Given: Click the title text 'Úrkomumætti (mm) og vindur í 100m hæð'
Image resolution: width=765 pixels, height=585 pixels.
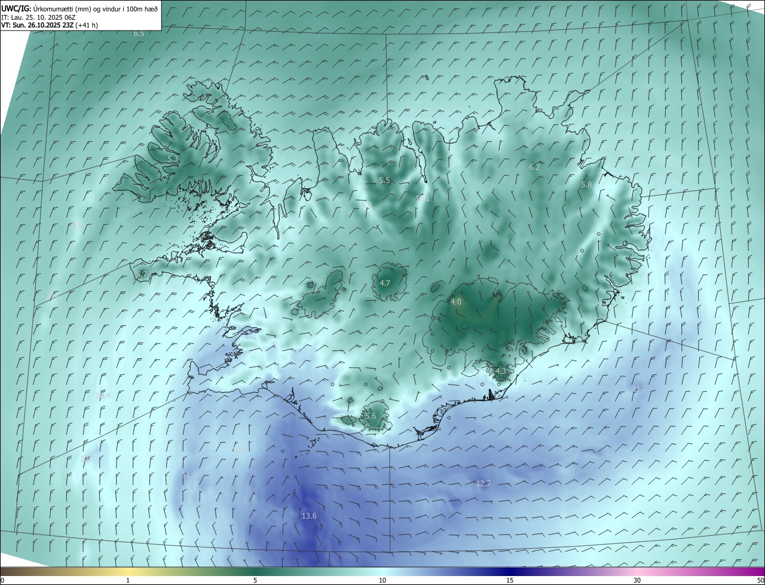Looking at the screenshot, I should click(94, 9).
